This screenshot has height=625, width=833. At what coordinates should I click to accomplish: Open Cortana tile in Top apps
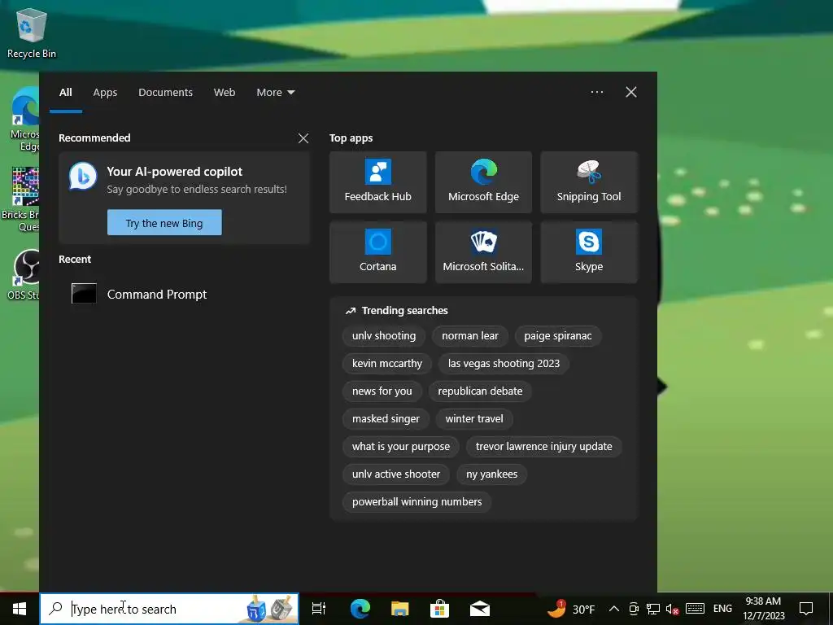click(377, 252)
